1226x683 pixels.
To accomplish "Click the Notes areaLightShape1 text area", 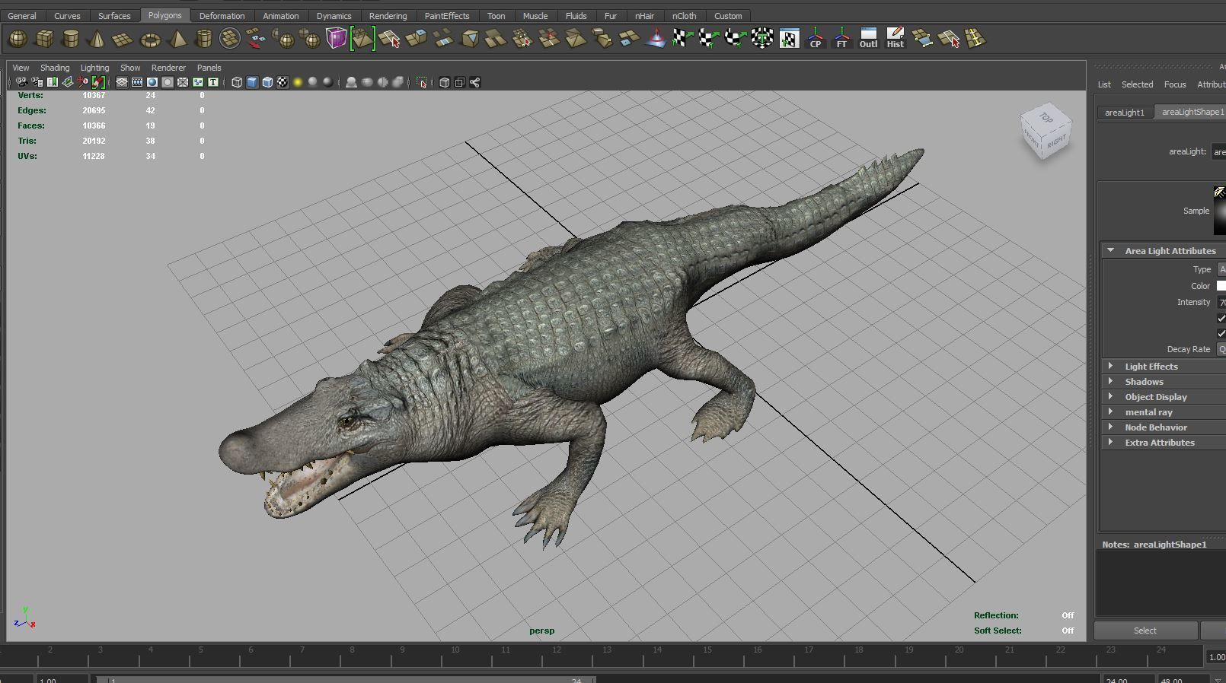I will [x=1161, y=583].
